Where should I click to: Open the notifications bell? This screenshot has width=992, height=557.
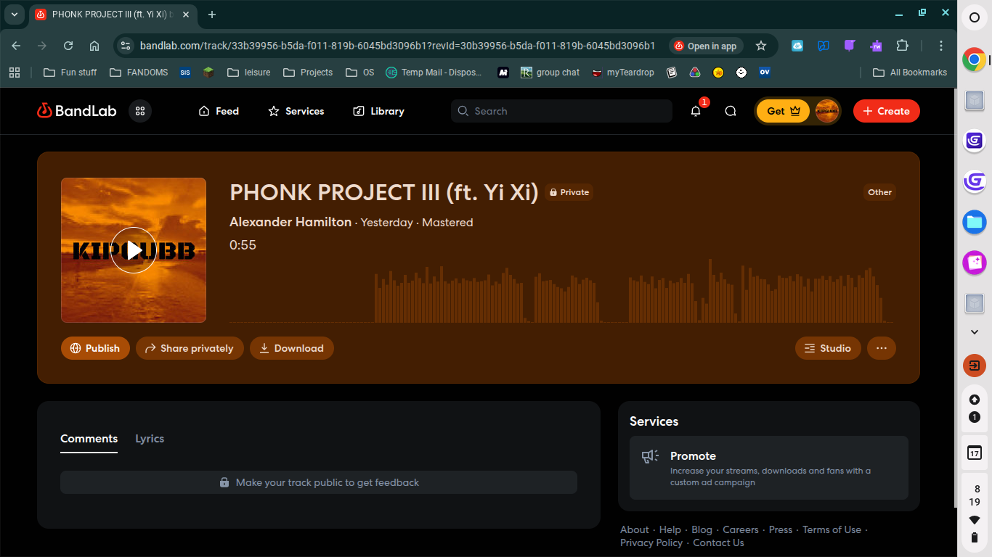696,111
